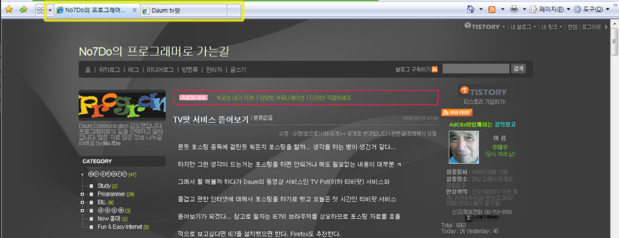Open the '당당한 커뮤니케이션' ad link

[x=282, y=97]
